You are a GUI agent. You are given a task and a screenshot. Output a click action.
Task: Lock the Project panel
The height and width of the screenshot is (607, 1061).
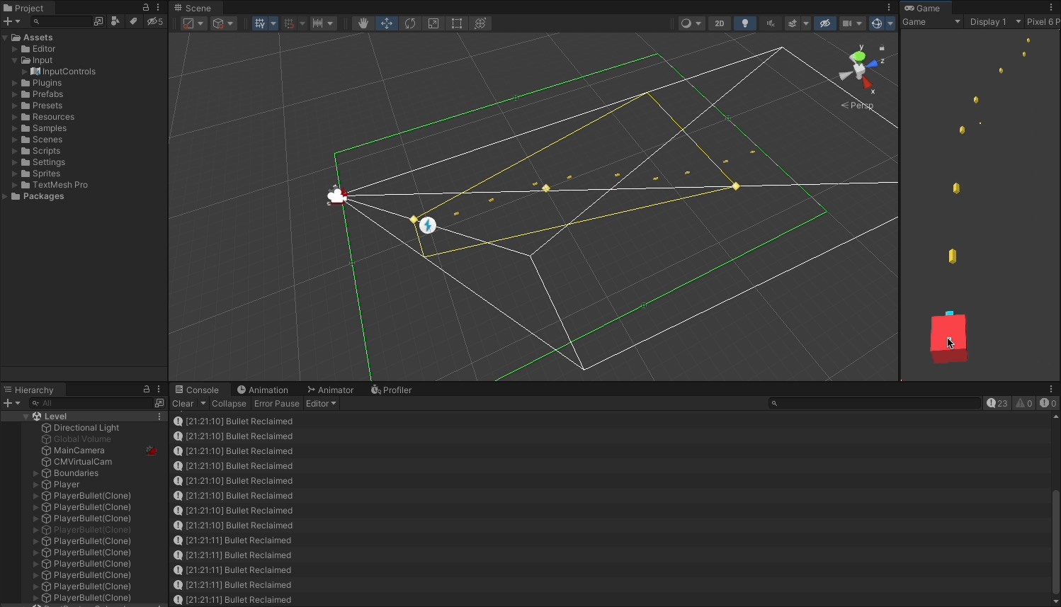tap(146, 8)
